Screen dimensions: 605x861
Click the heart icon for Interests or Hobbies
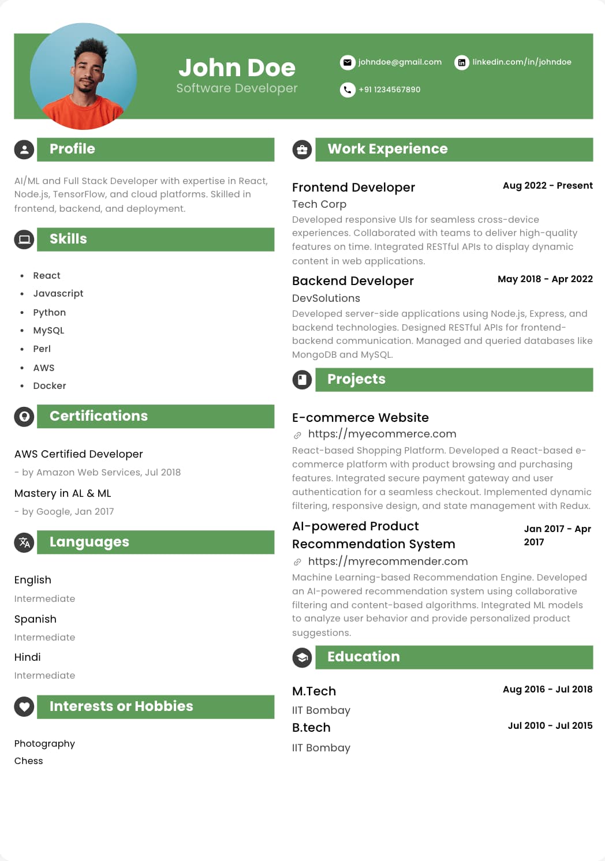click(x=24, y=707)
